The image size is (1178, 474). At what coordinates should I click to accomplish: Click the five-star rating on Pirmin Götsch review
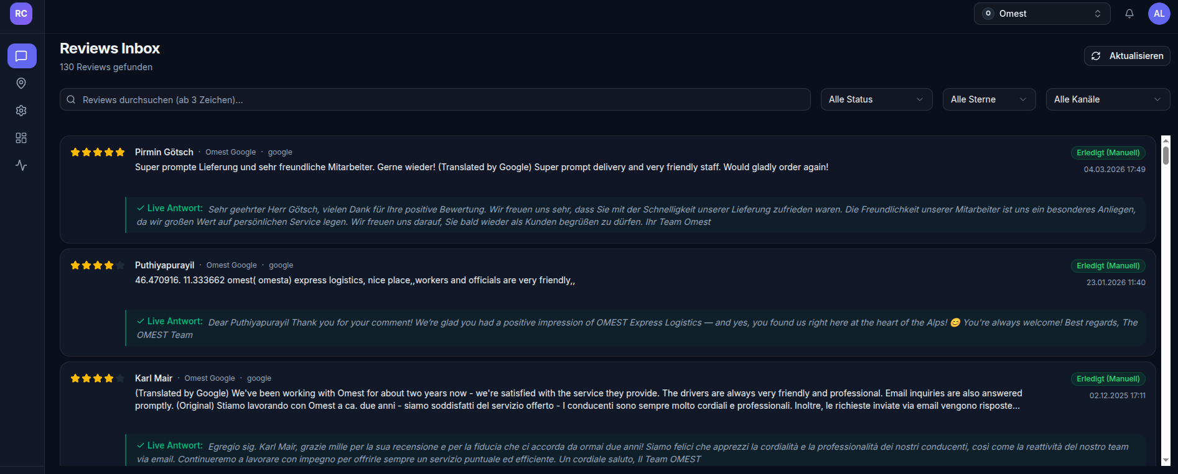pyautogui.click(x=98, y=152)
